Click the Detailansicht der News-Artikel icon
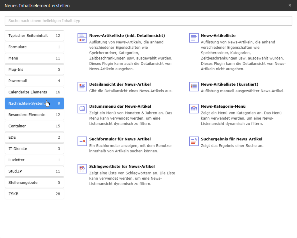The image size is (297, 238). click(x=82, y=86)
